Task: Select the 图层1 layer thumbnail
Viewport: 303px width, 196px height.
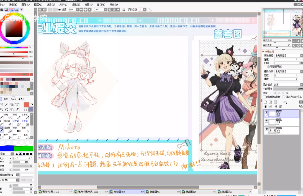Action: (x=273, y=131)
